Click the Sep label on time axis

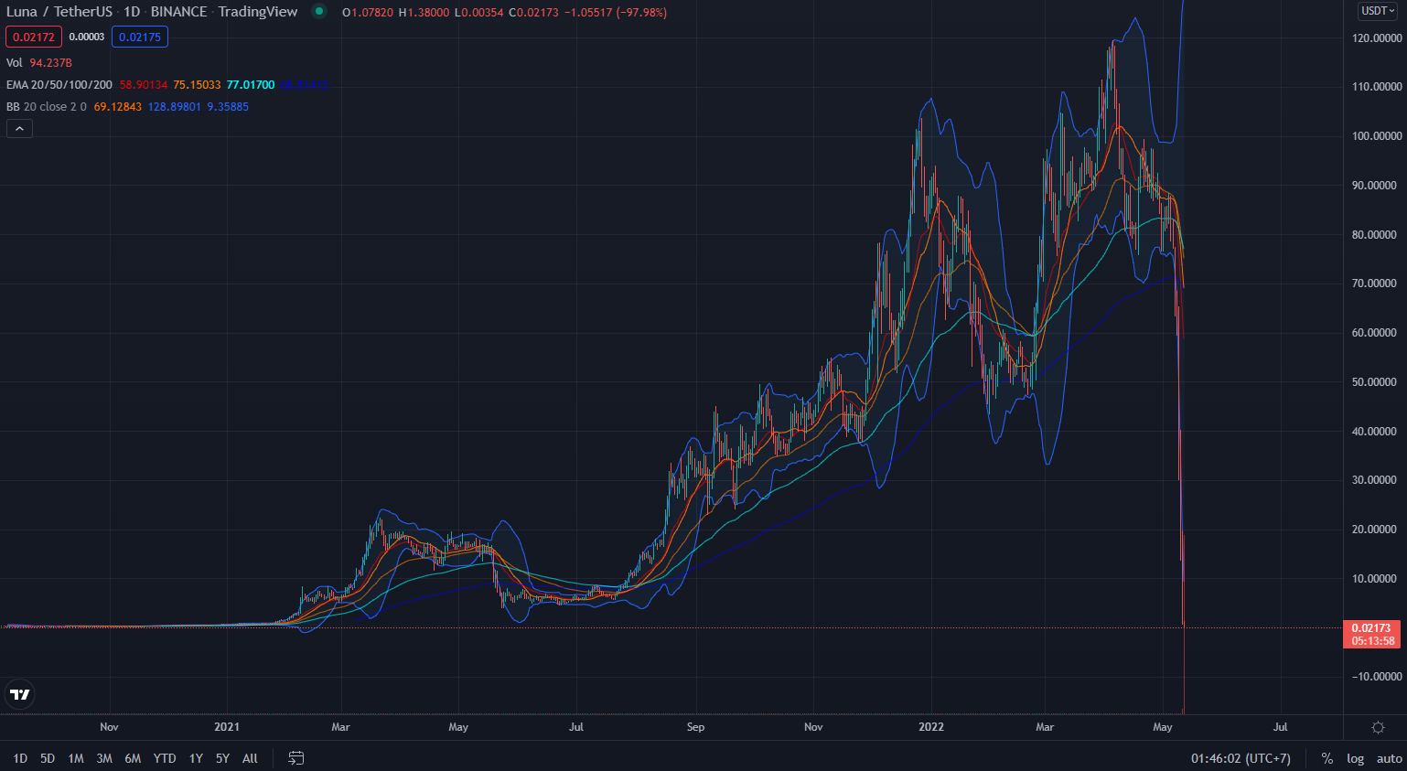click(x=695, y=727)
